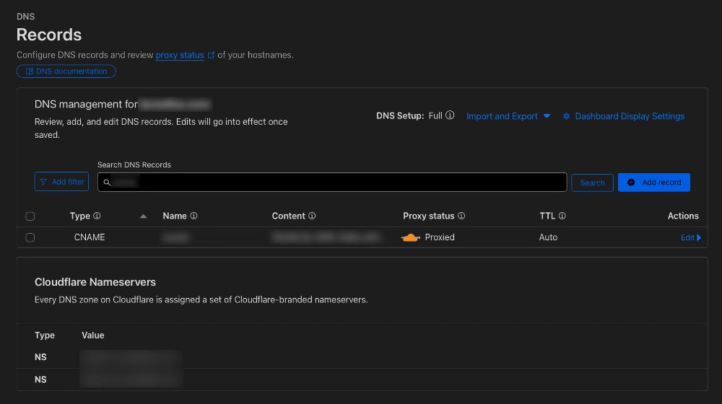Image resolution: width=722 pixels, height=404 pixels.
Task: Open the DNS documentation link
Action: click(x=66, y=71)
